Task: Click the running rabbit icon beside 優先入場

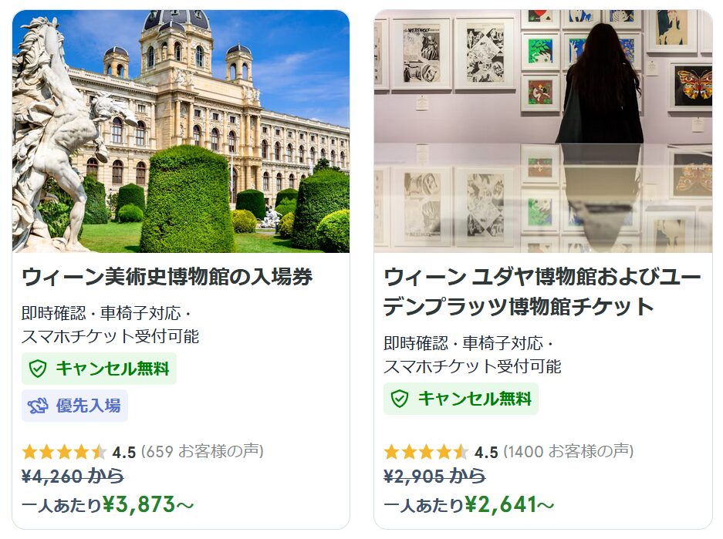Action: coord(38,406)
